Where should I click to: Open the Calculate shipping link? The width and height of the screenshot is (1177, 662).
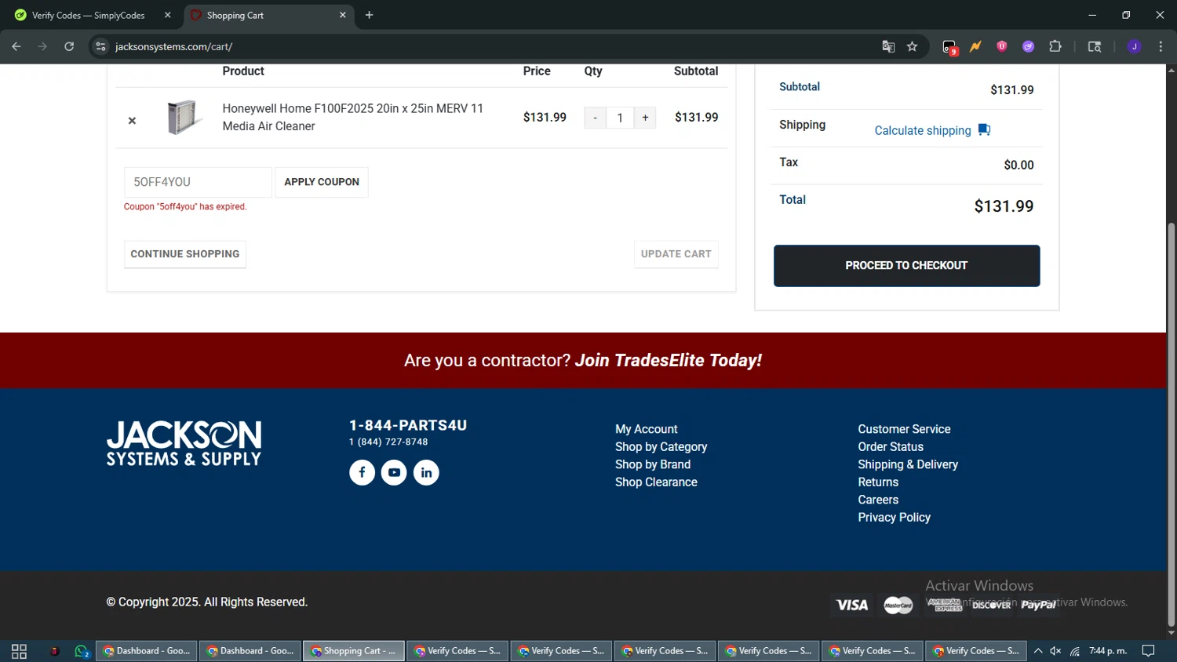923,130
